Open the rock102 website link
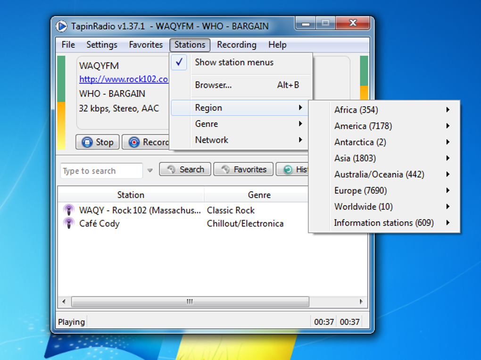The image size is (481, 360). 124,79
